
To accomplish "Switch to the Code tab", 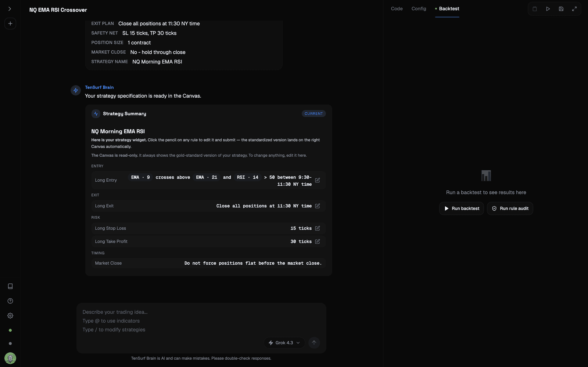I will point(397,8).
